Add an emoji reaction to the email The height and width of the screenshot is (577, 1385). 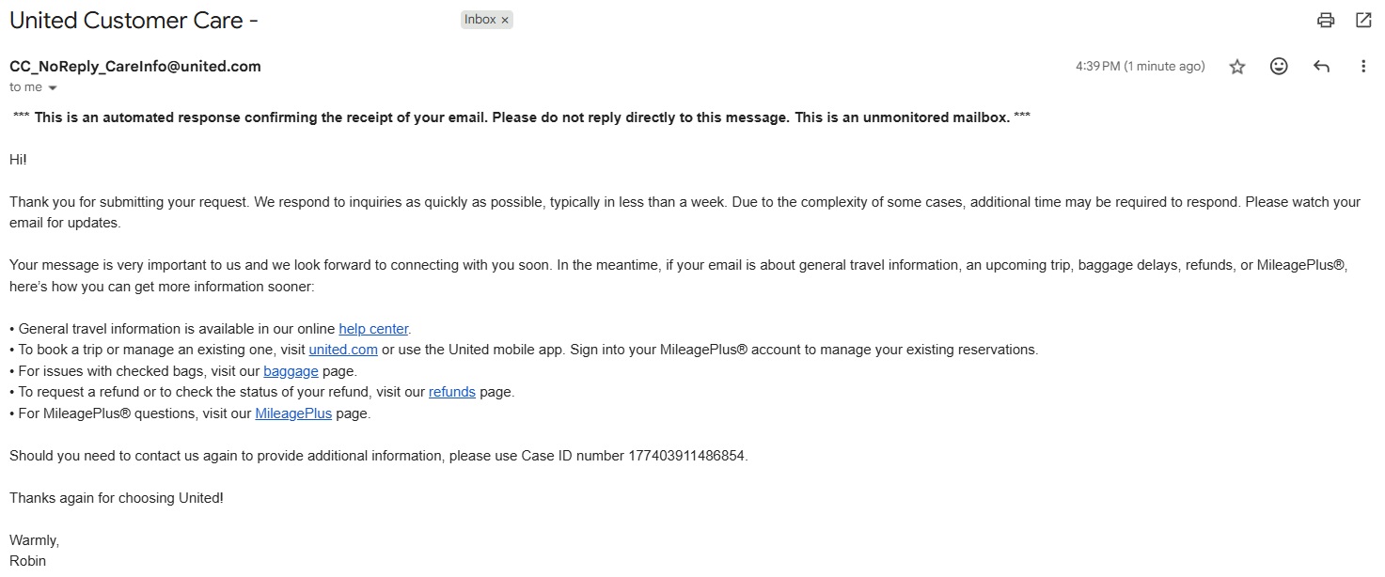tap(1279, 67)
